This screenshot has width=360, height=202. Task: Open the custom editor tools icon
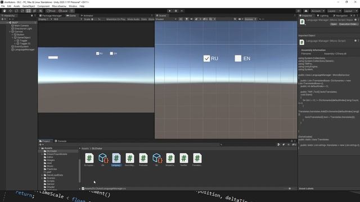coord(40,11)
